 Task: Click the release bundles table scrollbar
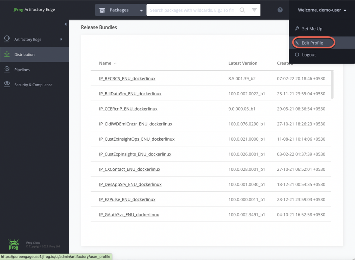tap(332, 85)
